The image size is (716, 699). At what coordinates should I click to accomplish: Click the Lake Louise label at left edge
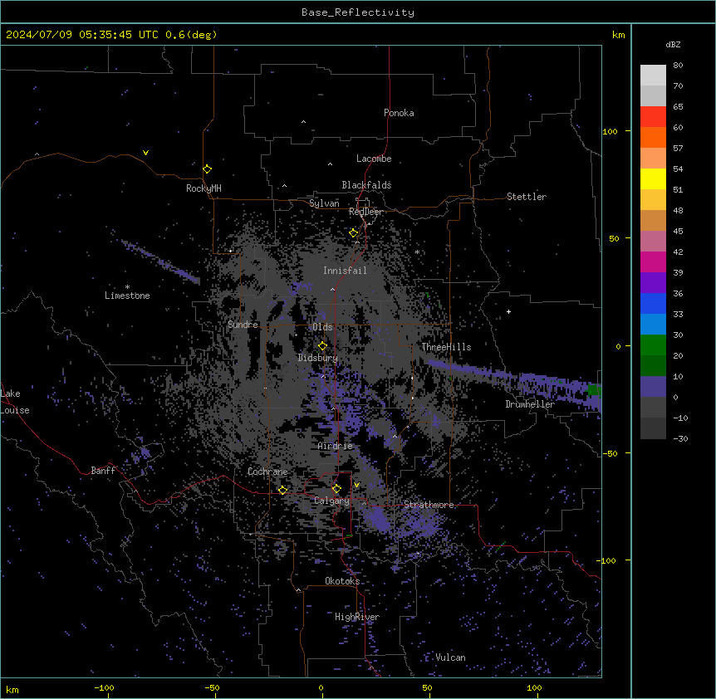(x=15, y=402)
